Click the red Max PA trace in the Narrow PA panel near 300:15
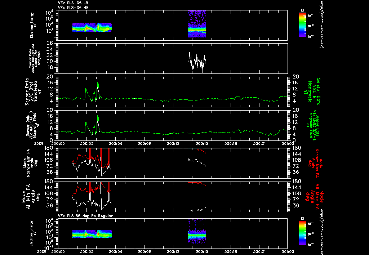This screenshot has width=369, height=255. [x=197, y=150]
